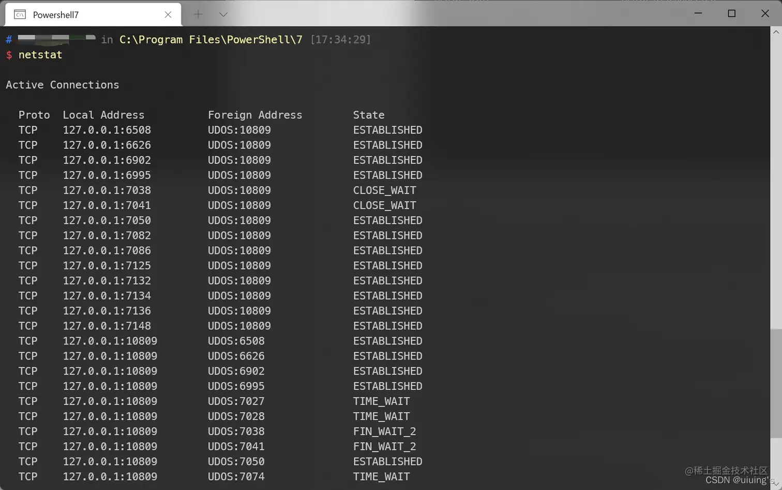Click the path C:\Program Files\PowerShell\7
This screenshot has height=490, width=782.
click(x=210, y=40)
